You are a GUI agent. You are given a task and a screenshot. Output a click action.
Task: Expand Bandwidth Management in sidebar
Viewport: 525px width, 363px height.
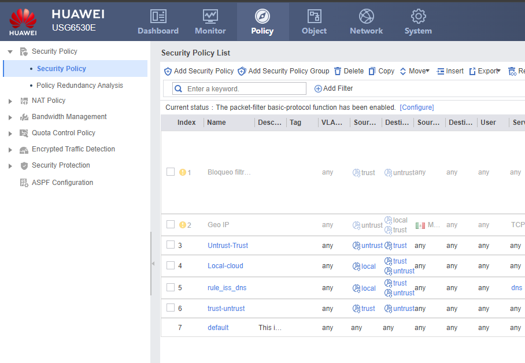click(x=10, y=117)
